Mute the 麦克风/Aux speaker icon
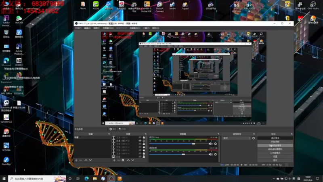Image resolution: width=323 pixels, height=182 pixels. pos(210,144)
